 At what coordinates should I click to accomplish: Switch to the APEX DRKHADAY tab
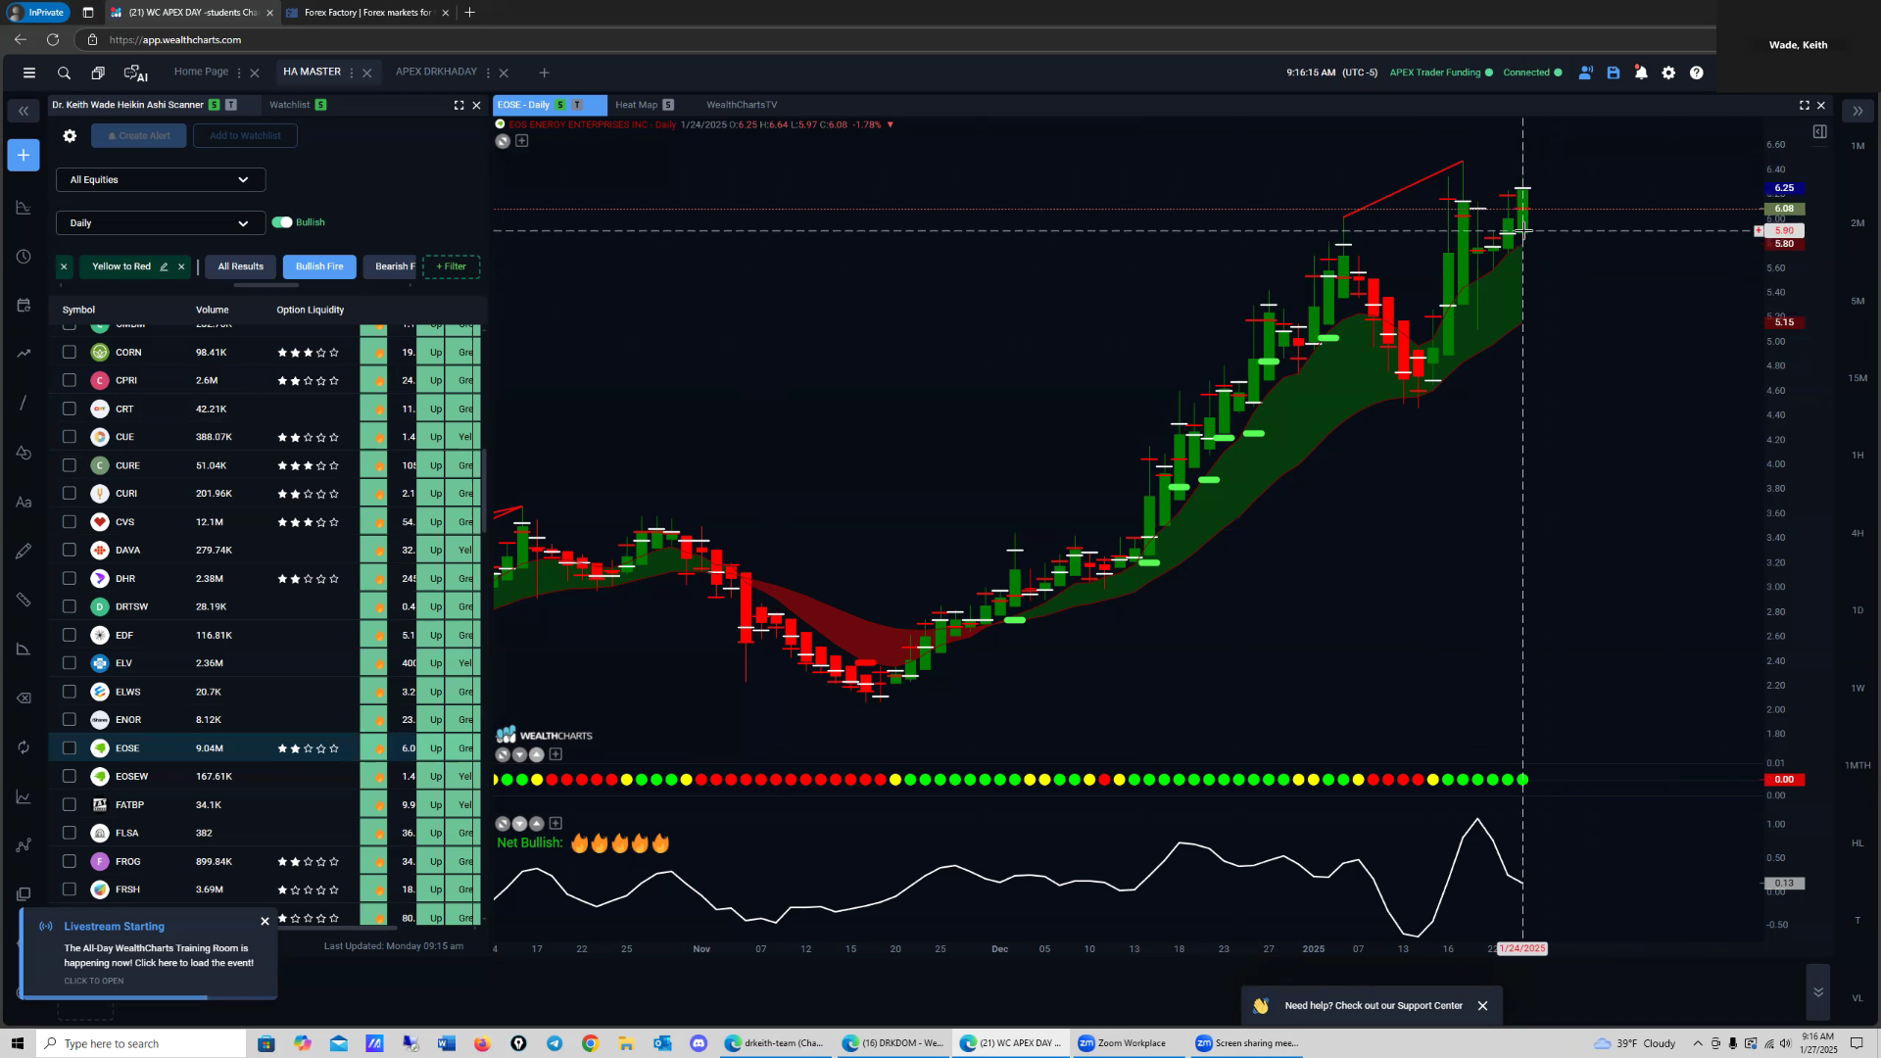[436, 72]
